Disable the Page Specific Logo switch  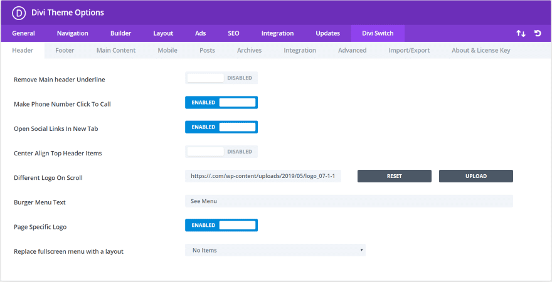pyautogui.click(x=221, y=226)
